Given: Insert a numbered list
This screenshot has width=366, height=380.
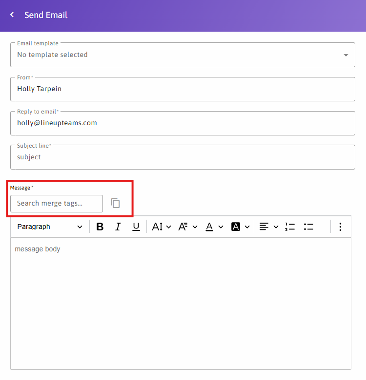Looking at the screenshot, I should pyautogui.click(x=290, y=227).
